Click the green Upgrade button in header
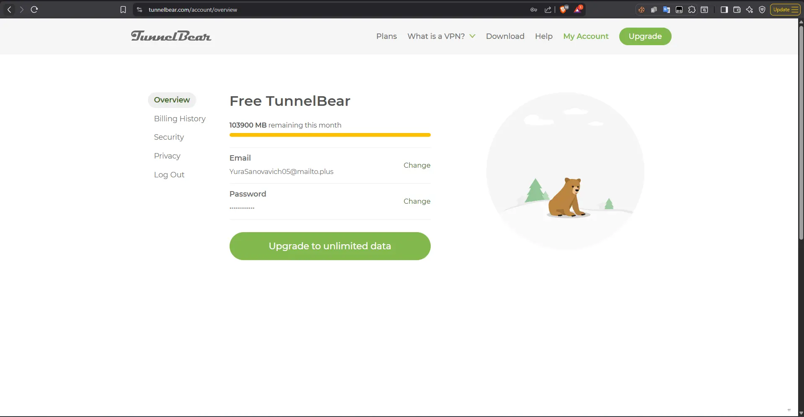The height and width of the screenshot is (417, 804). 645,36
